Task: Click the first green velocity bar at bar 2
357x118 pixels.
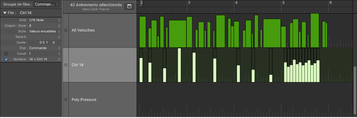Action: (x=142, y=32)
